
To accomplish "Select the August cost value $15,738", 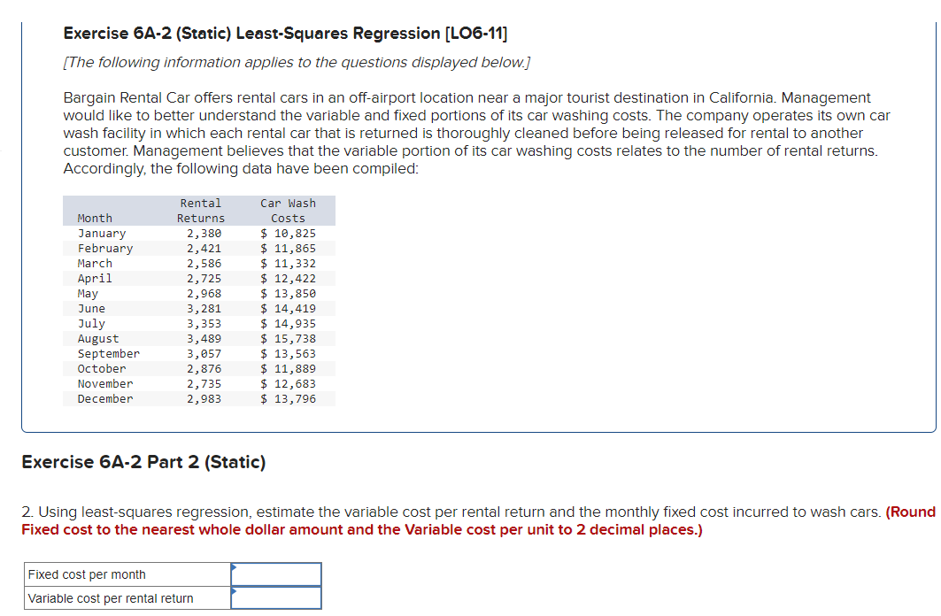I will point(289,338).
